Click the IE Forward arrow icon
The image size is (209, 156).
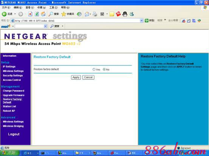(x=20, y=14)
